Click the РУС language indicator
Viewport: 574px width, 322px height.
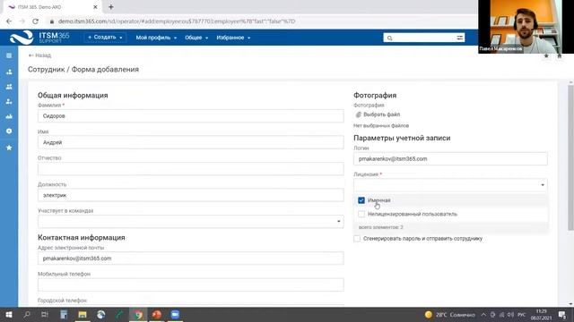click(522, 314)
